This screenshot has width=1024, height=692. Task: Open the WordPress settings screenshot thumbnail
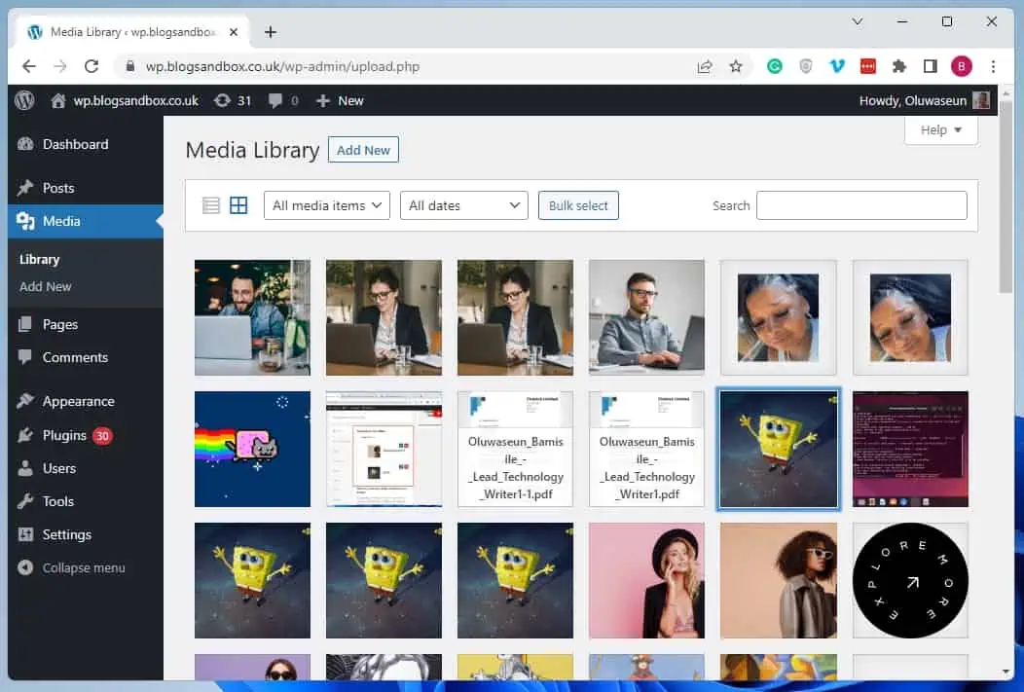[x=384, y=449]
